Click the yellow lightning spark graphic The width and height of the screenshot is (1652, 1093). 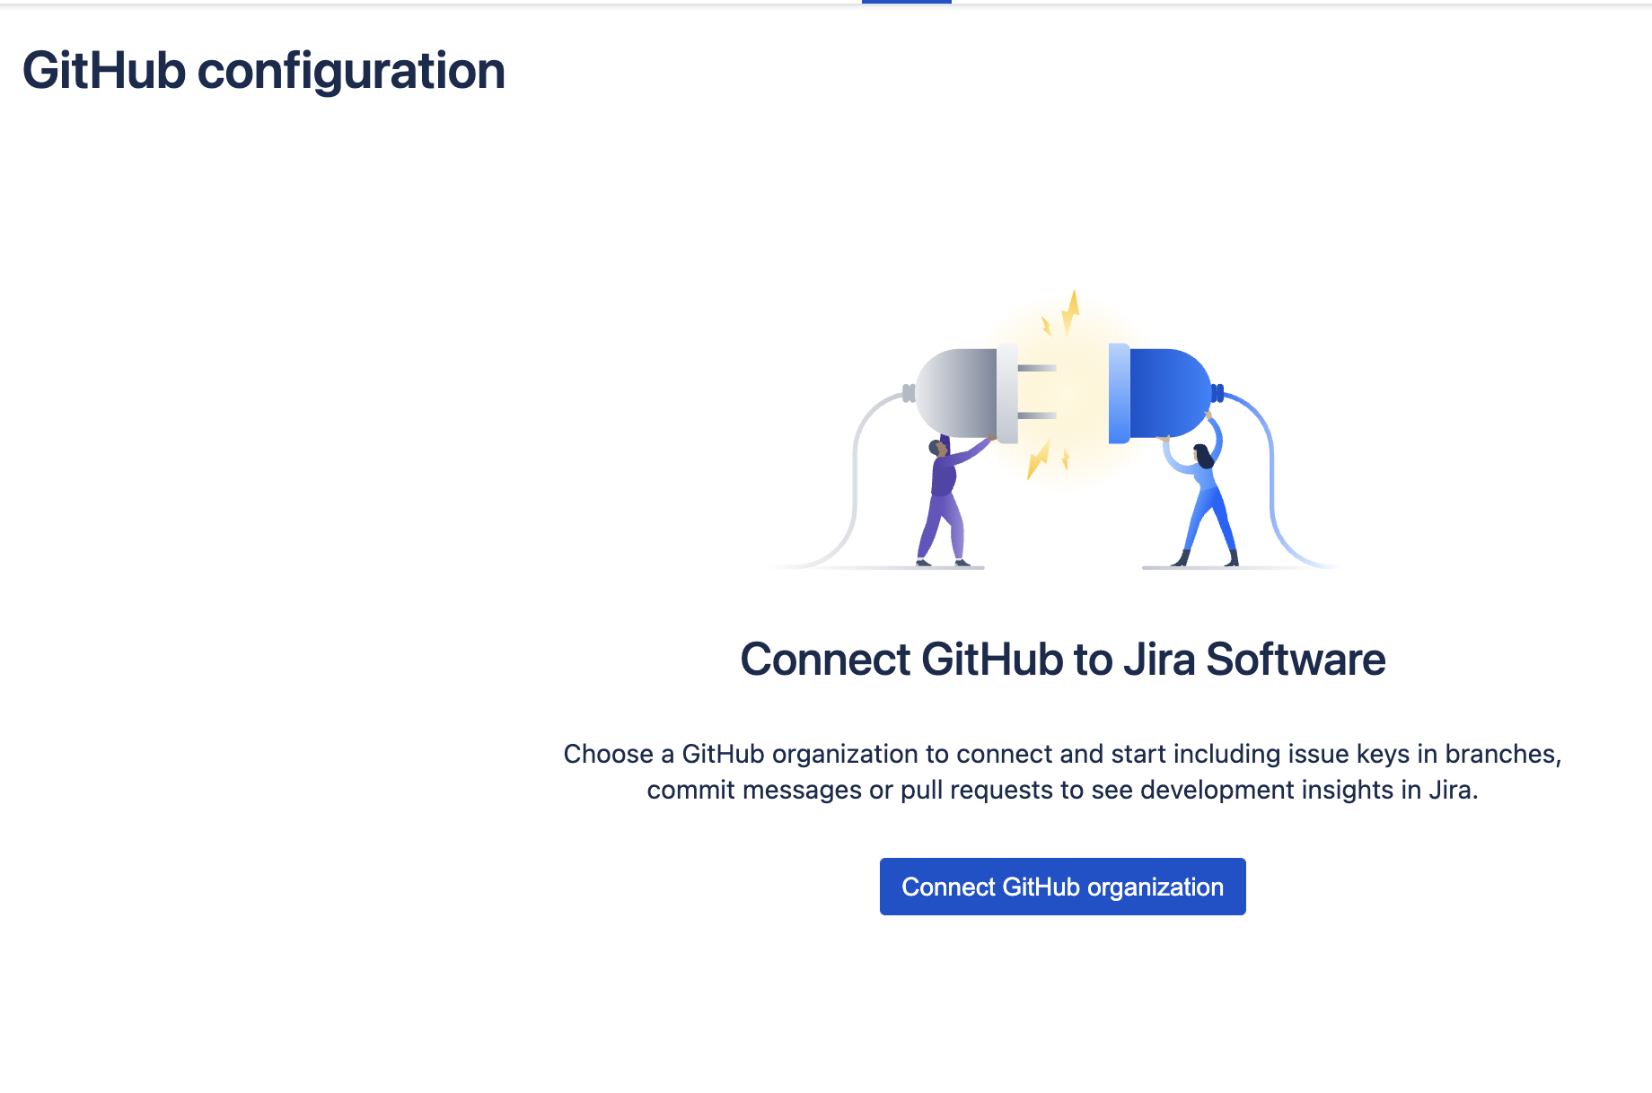[1070, 314]
